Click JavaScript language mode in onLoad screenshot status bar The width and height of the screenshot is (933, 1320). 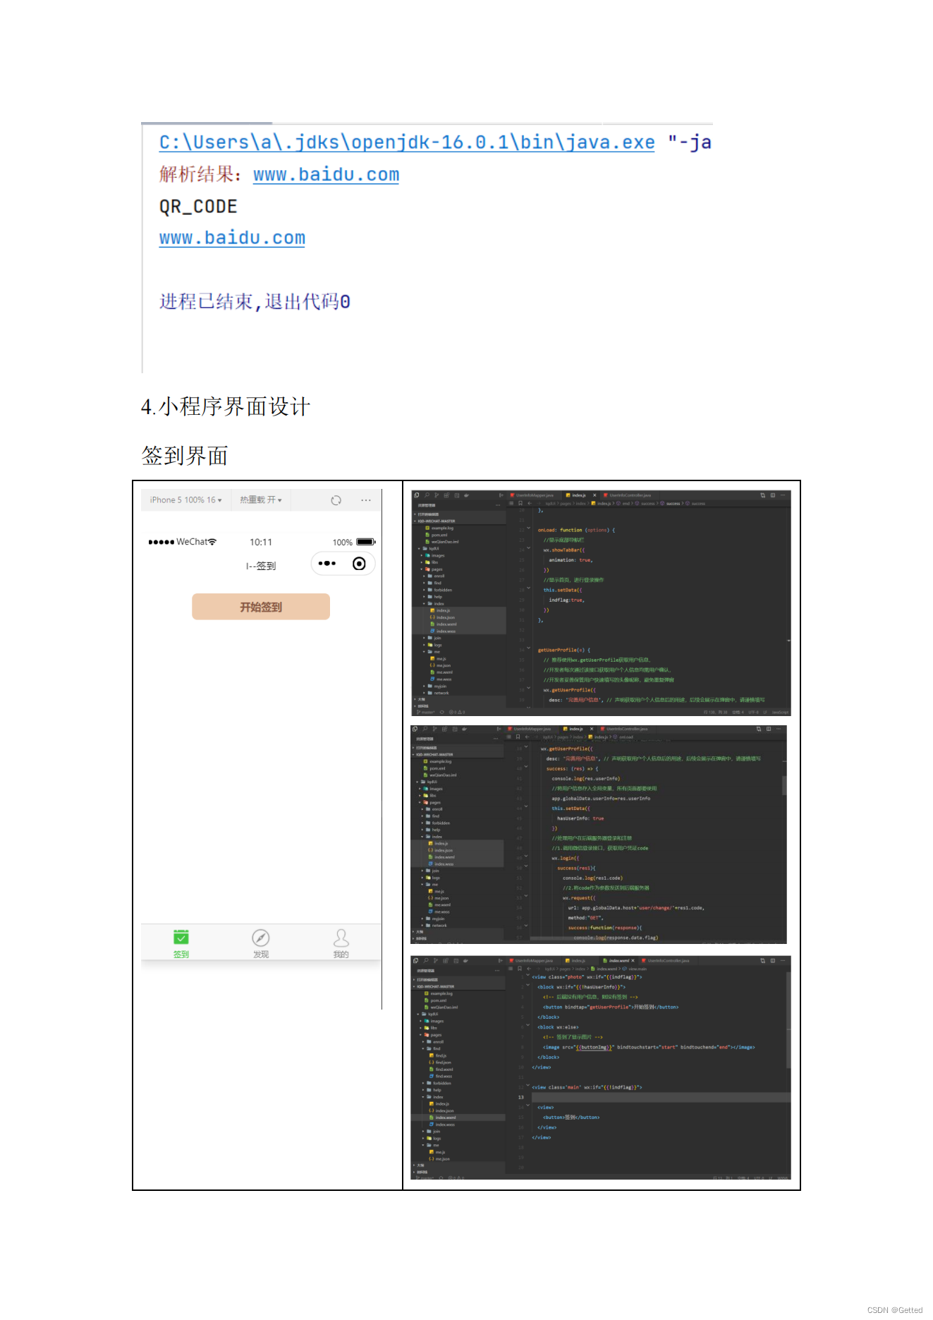point(780,713)
